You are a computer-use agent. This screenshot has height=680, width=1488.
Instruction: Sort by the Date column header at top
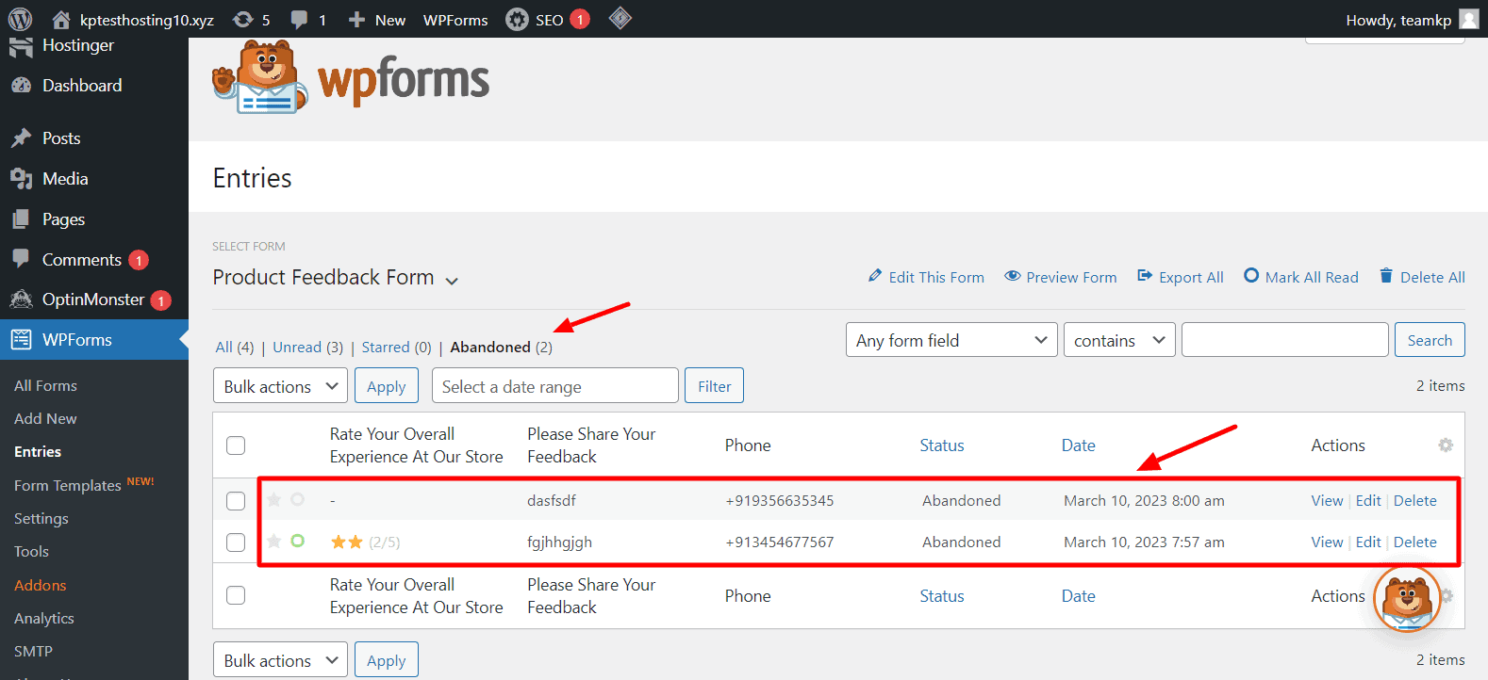(1078, 445)
